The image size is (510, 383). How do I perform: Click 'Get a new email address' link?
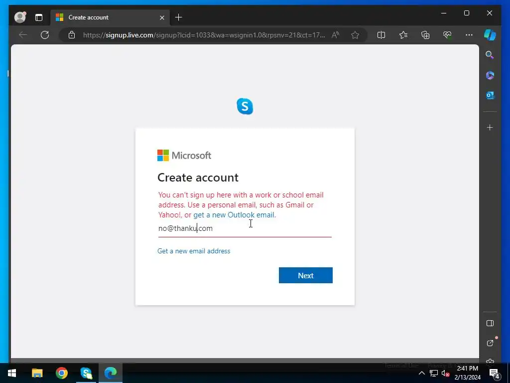click(x=194, y=251)
